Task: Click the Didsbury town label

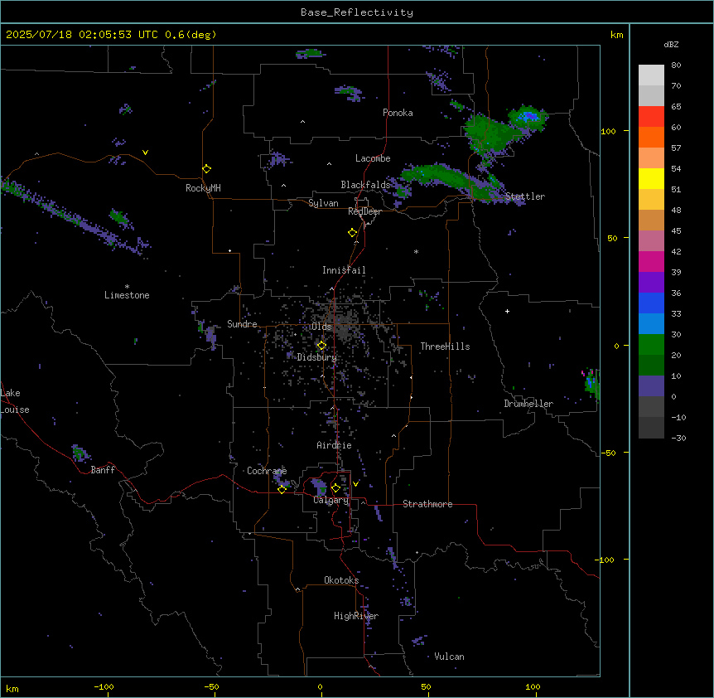Action: tap(317, 357)
